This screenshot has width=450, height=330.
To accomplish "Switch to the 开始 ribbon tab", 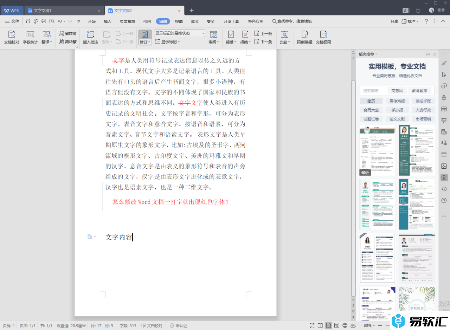I will coord(92,21).
